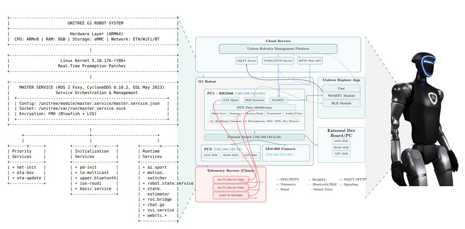This screenshot has width=465, height=229.
Task: Select DDS SDK in External Dev Board
Action: pos(341,141)
